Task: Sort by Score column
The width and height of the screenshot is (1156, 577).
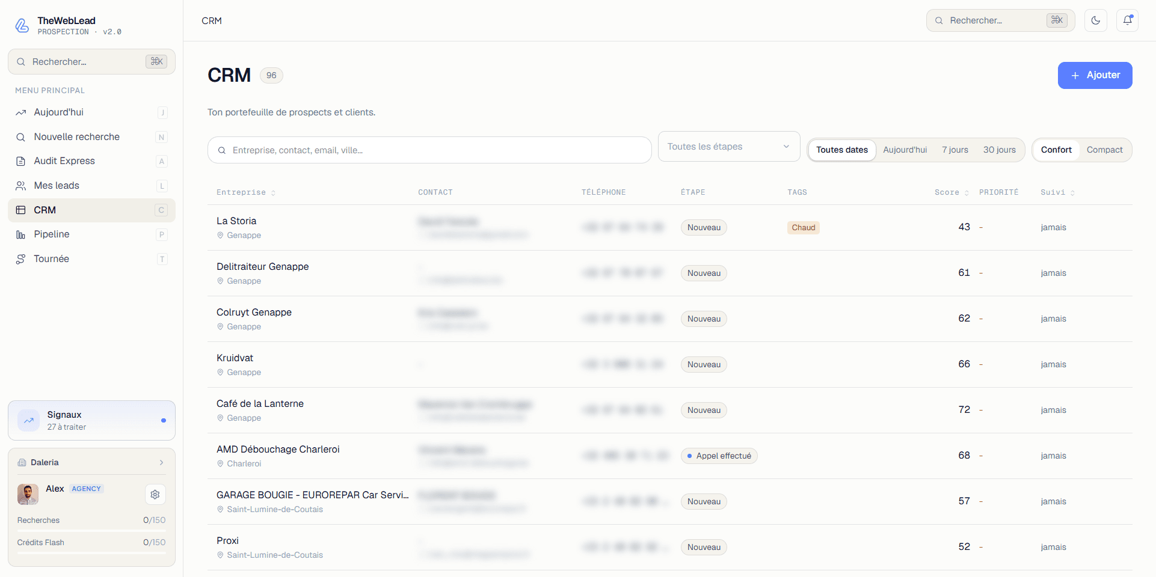Action: [x=952, y=192]
